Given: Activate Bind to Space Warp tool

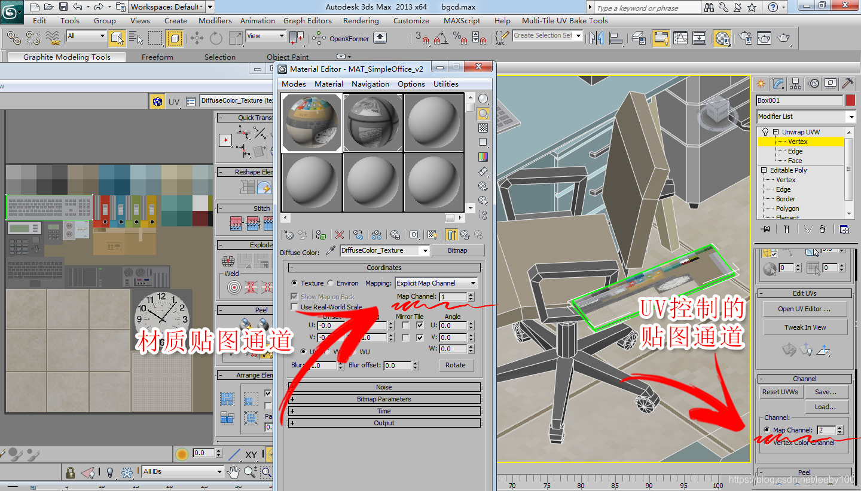Looking at the screenshot, I should coord(53,38).
